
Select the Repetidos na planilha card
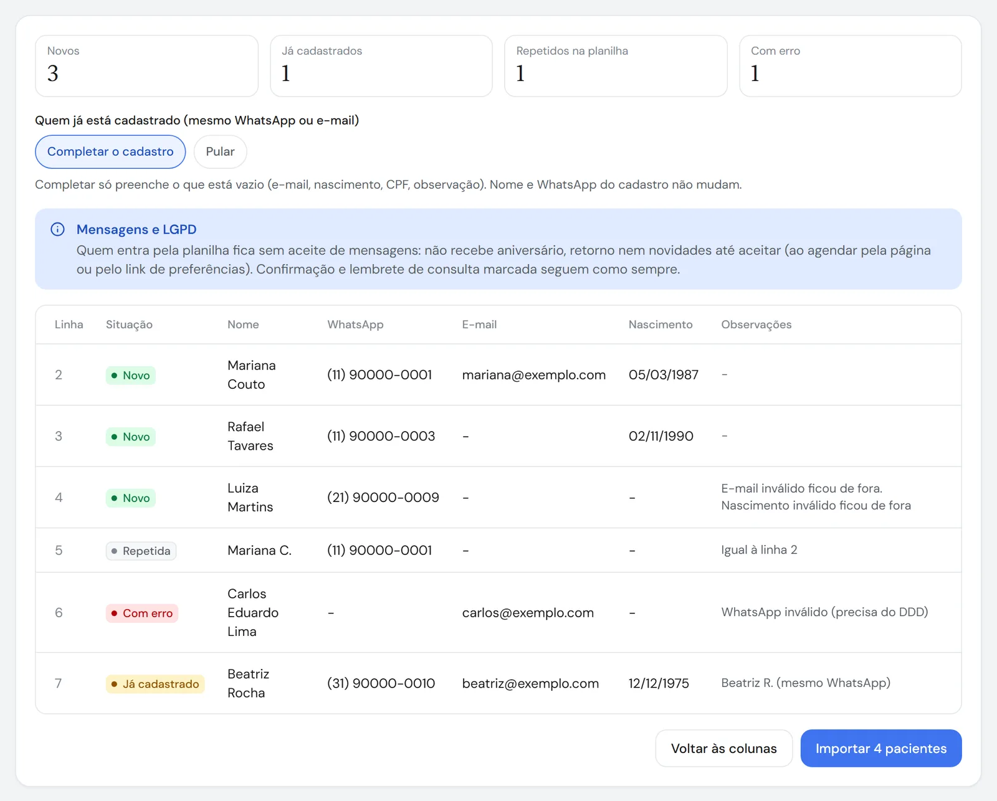tap(616, 66)
